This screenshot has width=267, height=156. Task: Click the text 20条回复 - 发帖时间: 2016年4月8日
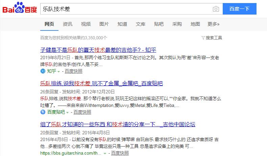pyautogui.click(x=75, y=133)
